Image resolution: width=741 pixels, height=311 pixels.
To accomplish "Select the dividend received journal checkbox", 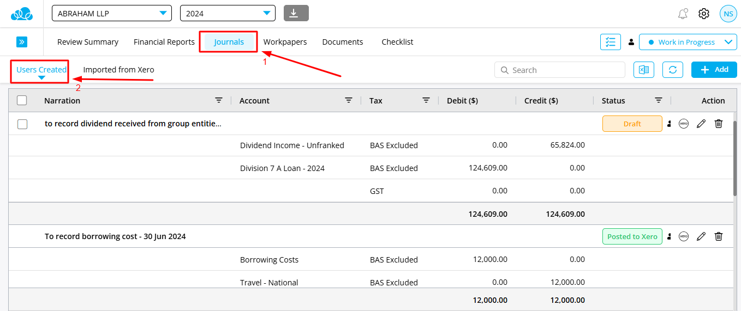I will click(22, 124).
